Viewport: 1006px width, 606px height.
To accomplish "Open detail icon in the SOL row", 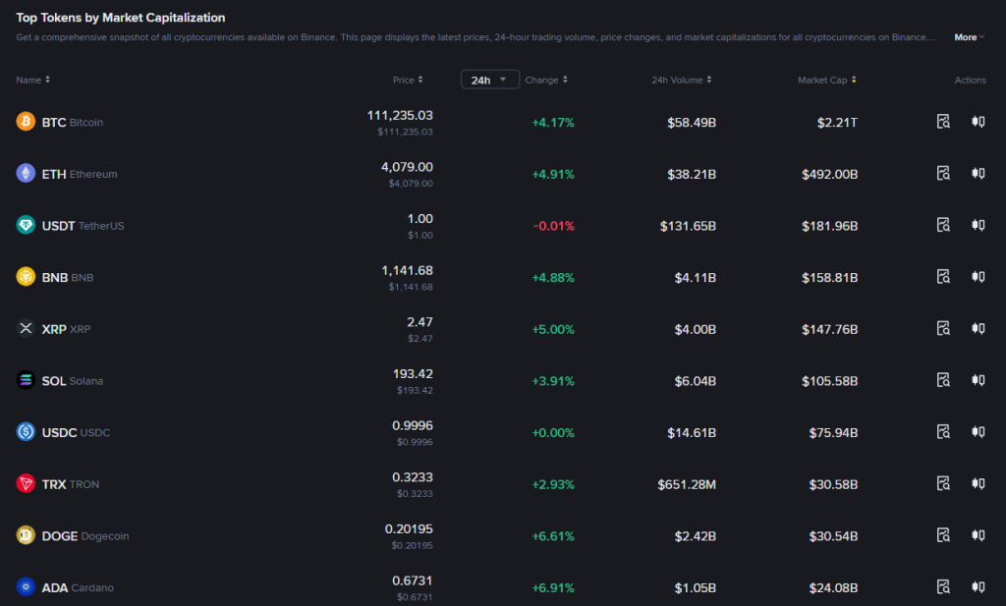I will coord(943,380).
